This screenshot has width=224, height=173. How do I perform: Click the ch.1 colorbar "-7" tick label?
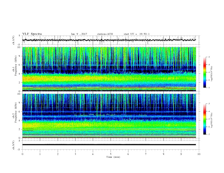click(209, 88)
